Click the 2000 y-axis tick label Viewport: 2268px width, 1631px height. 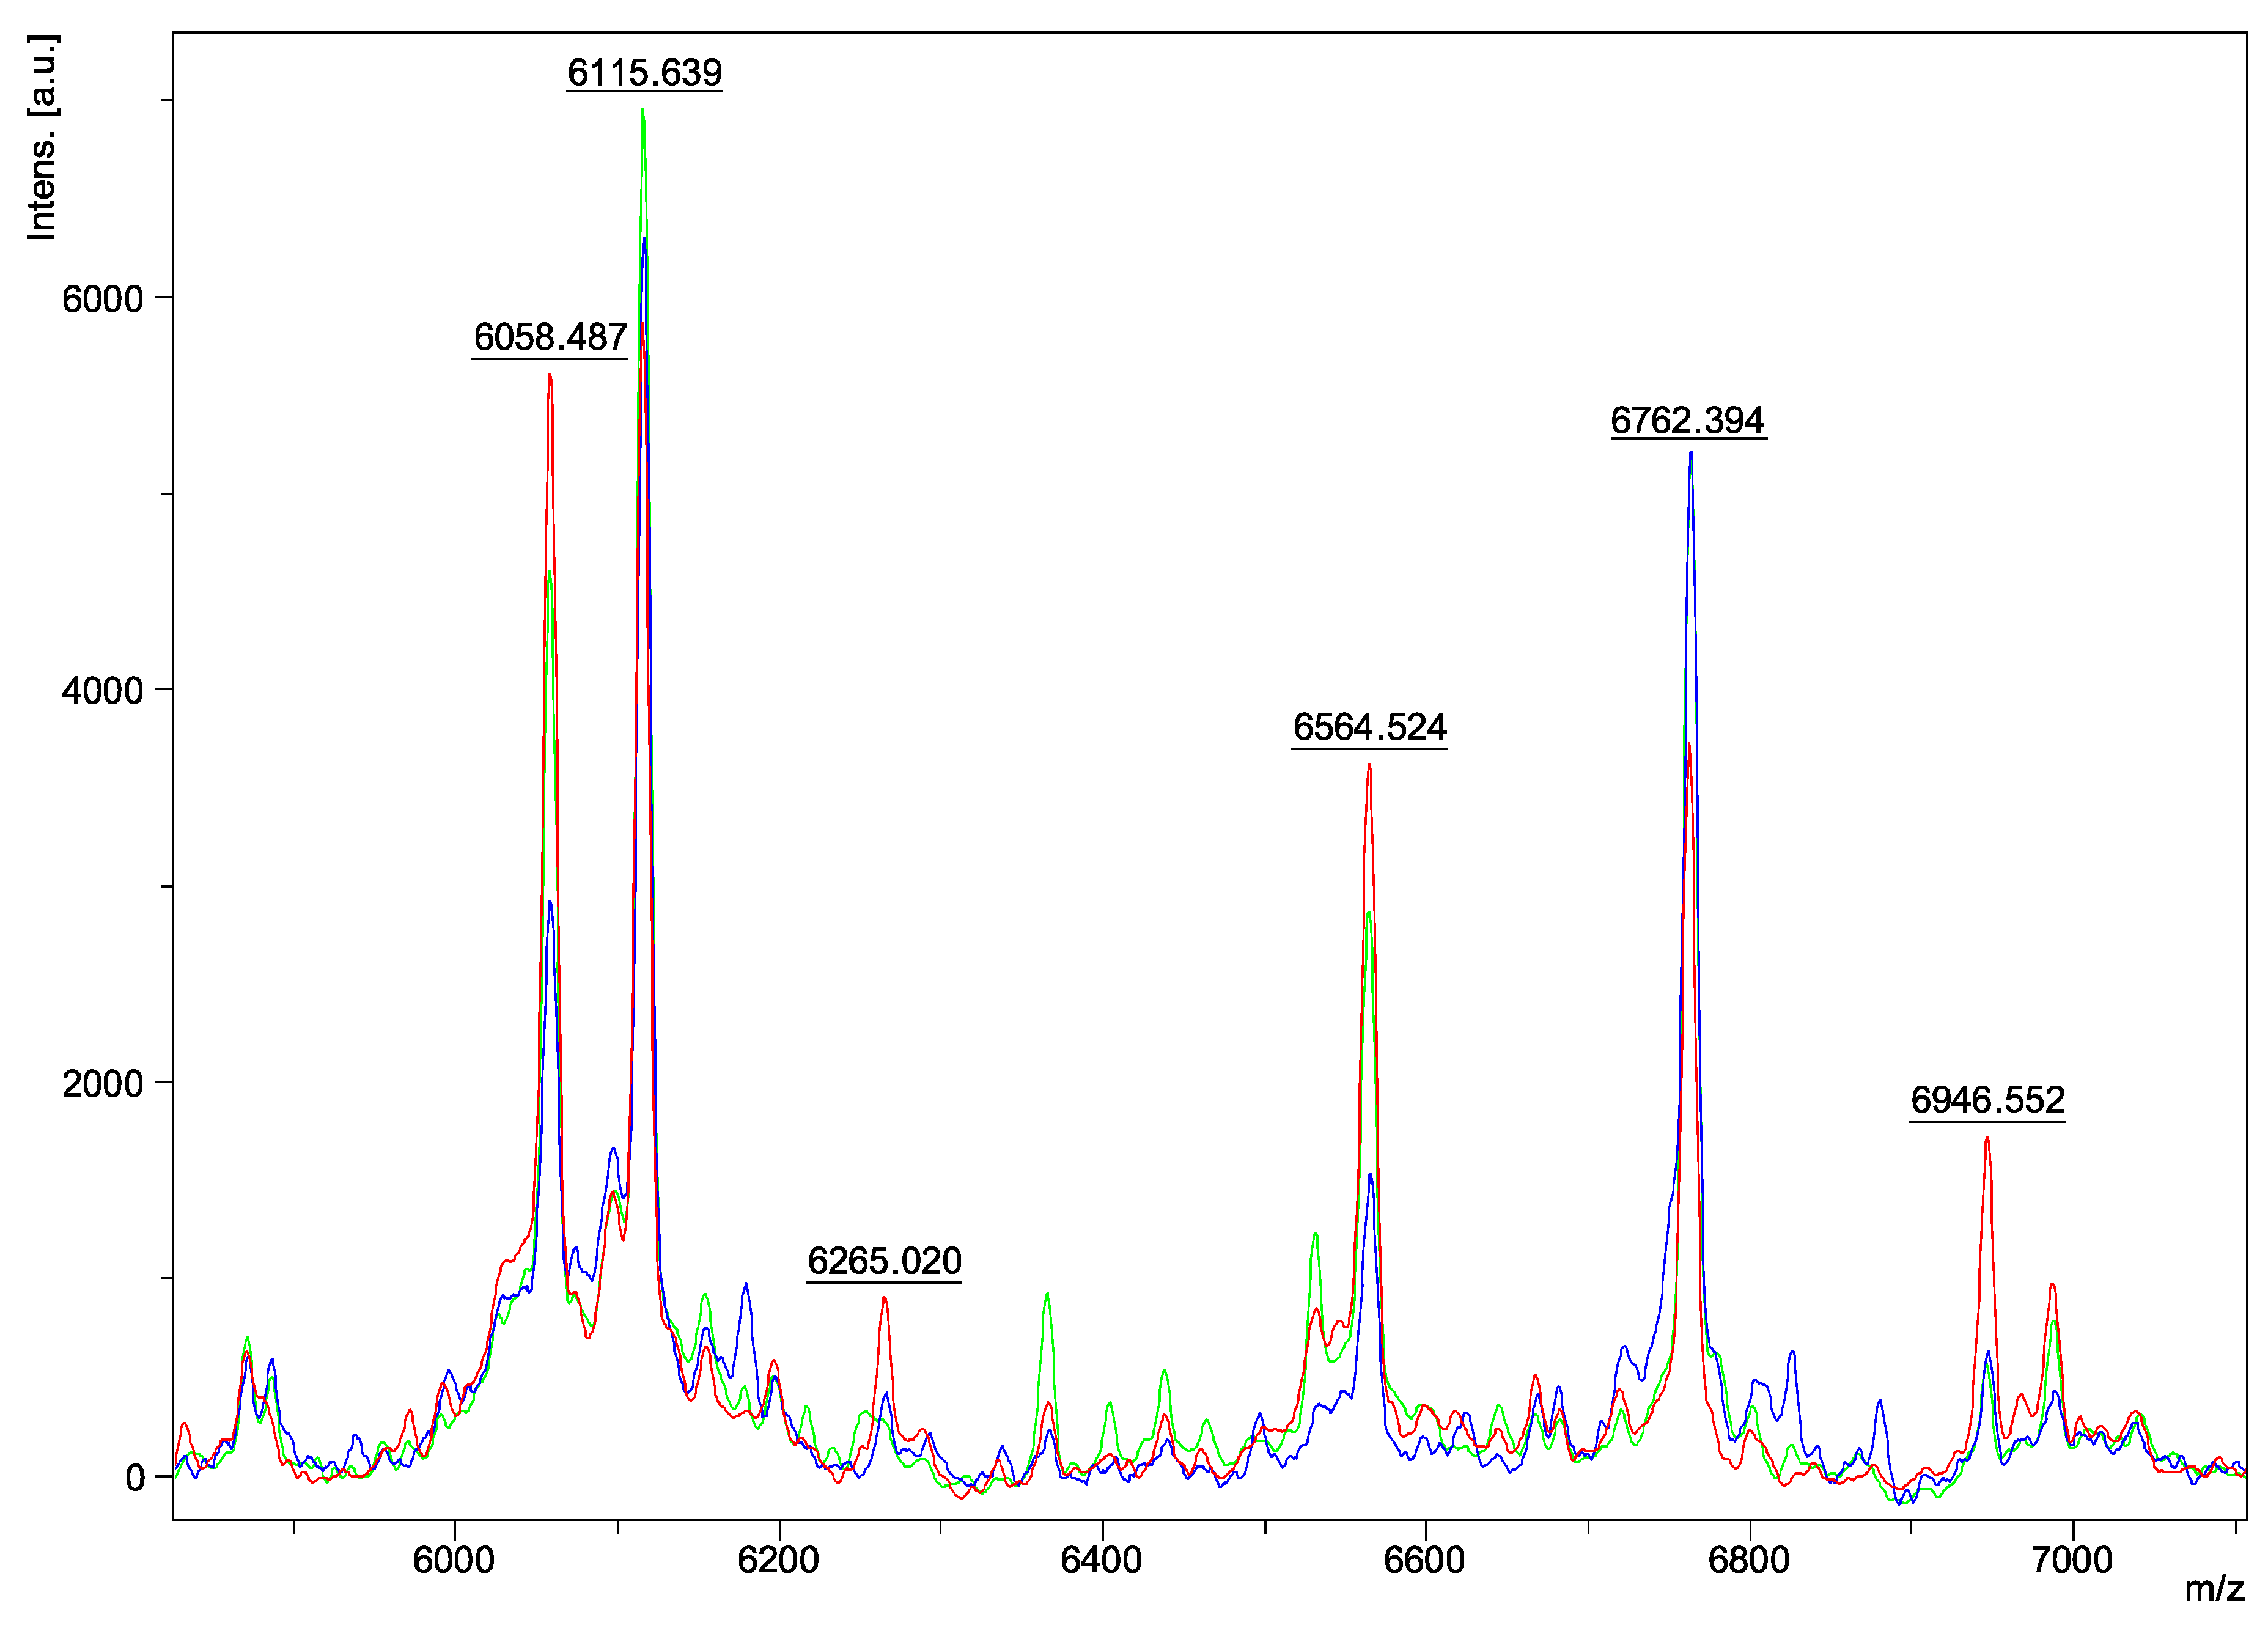(103, 1084)
